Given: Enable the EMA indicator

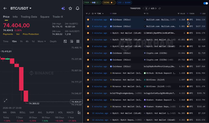Looking at the screenshot, I should 13,113.
